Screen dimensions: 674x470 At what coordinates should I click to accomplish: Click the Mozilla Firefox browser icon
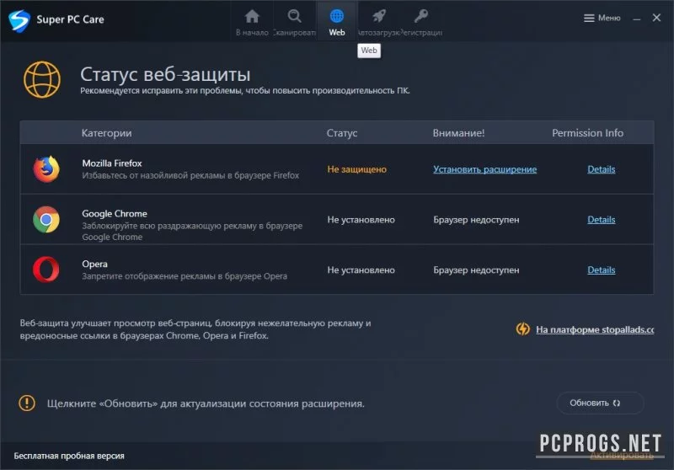pos(46,168)
